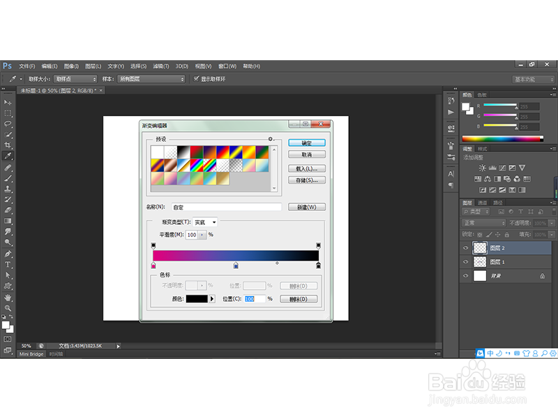Select the magenta color stop on gradient bar
Image resolution: width=558 pixels, height=419 pixels.
pos(153,265)
